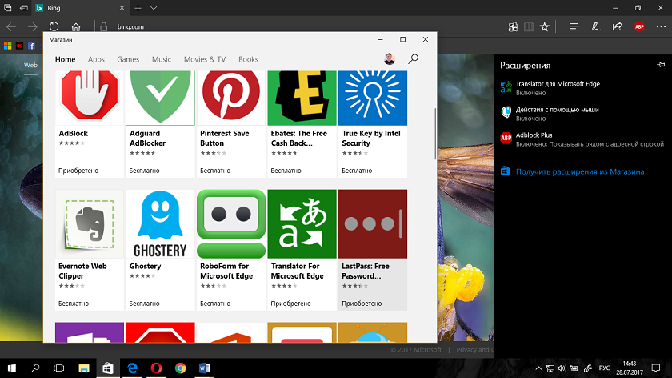Go to Edge home page icon
Viewport: 672px width, 378px height.
[x=76, y=26]
